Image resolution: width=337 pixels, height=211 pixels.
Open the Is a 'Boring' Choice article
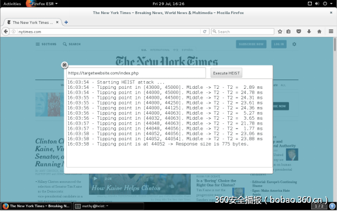click(x=216, y=183)
